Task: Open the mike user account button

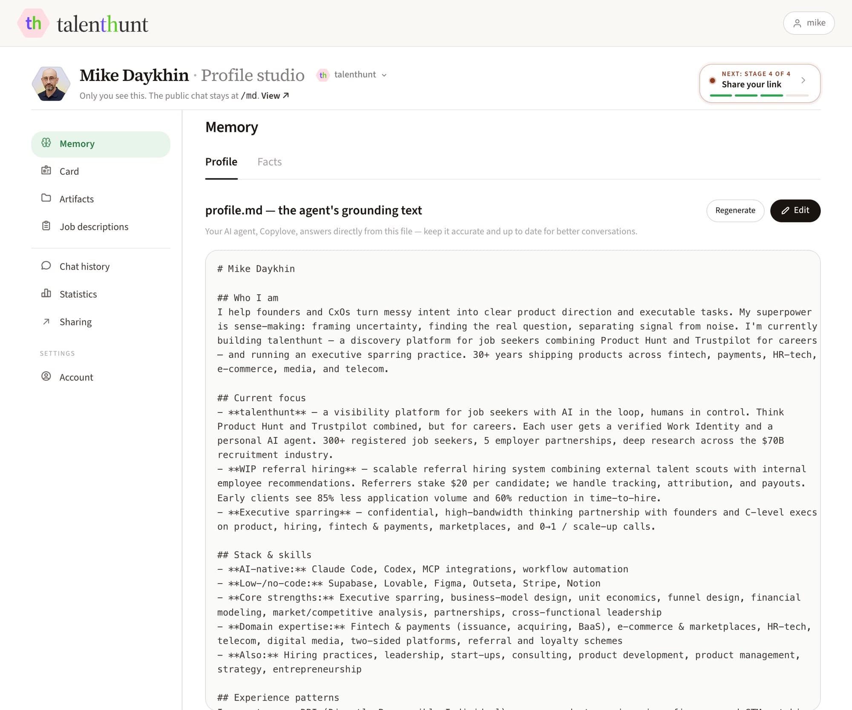Action: (x=809, y=23)
